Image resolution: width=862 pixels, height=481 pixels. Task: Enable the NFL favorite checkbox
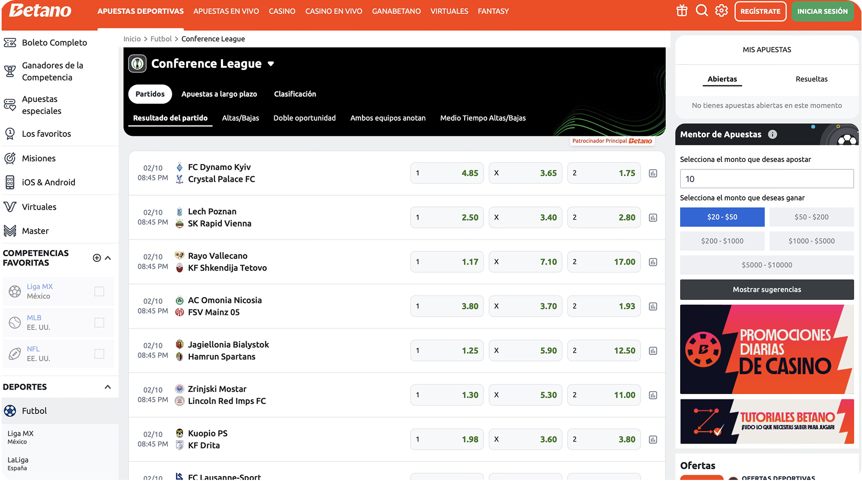pyautogui.click(x=99, y=354)
